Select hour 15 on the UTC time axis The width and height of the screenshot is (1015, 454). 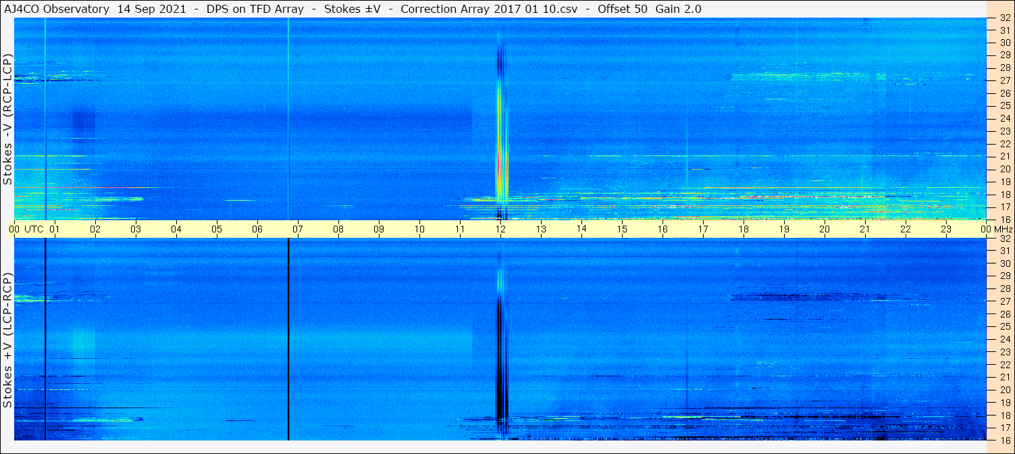point(622,229)
